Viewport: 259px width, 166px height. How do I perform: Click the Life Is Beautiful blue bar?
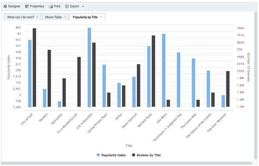click(x=89, y=67)
